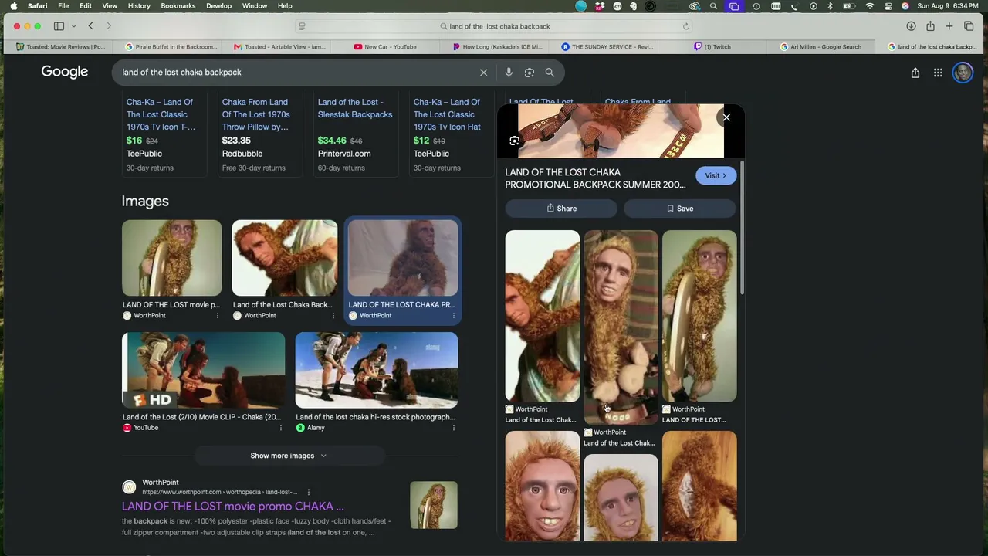Open the Zoom menu bar icon
The width and height of the screenshot is (988, 556).
click(617, 6)
